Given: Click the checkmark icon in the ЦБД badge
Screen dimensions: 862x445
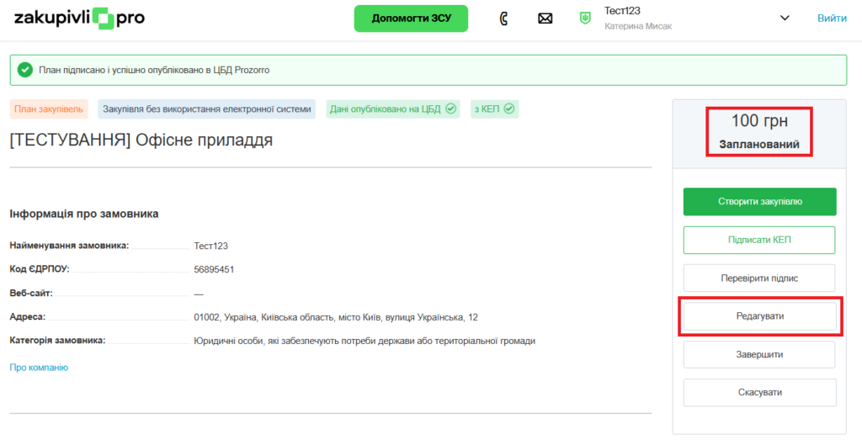Looking at the screenshot, I should pos(450,109).
